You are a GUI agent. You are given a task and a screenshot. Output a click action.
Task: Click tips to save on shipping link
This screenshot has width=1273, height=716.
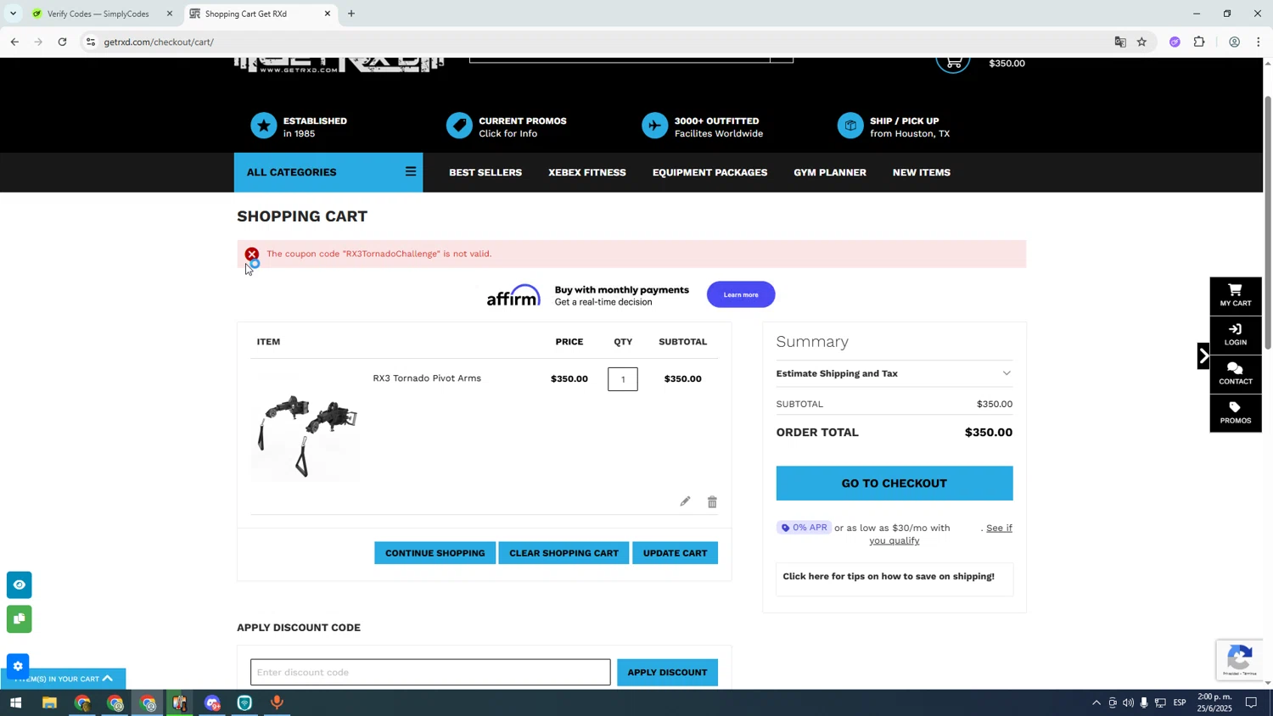(889, 577)
